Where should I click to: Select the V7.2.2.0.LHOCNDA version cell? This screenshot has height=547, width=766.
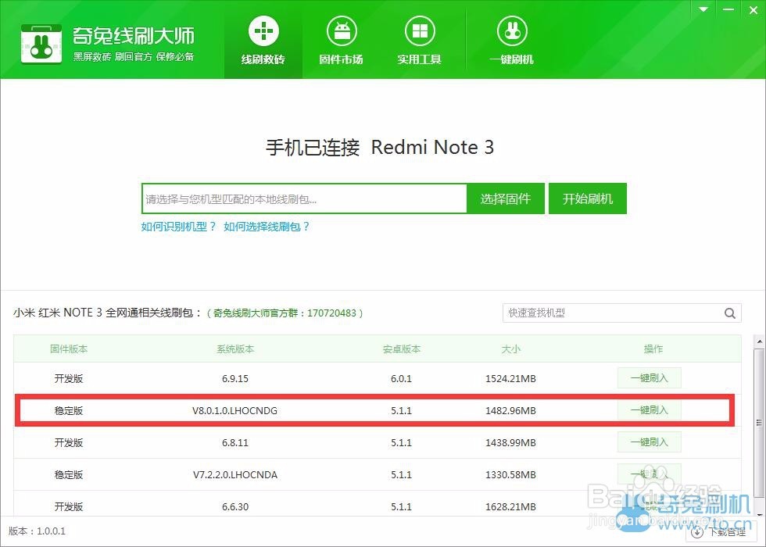(235, 475)
